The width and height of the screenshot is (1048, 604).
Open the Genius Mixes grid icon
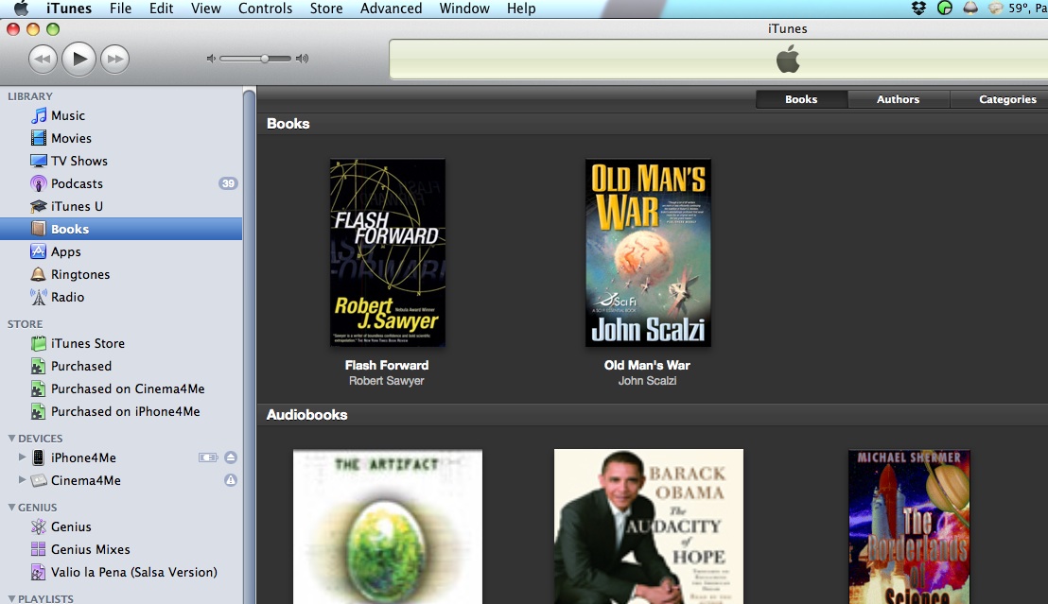click(x=39, y=549)
